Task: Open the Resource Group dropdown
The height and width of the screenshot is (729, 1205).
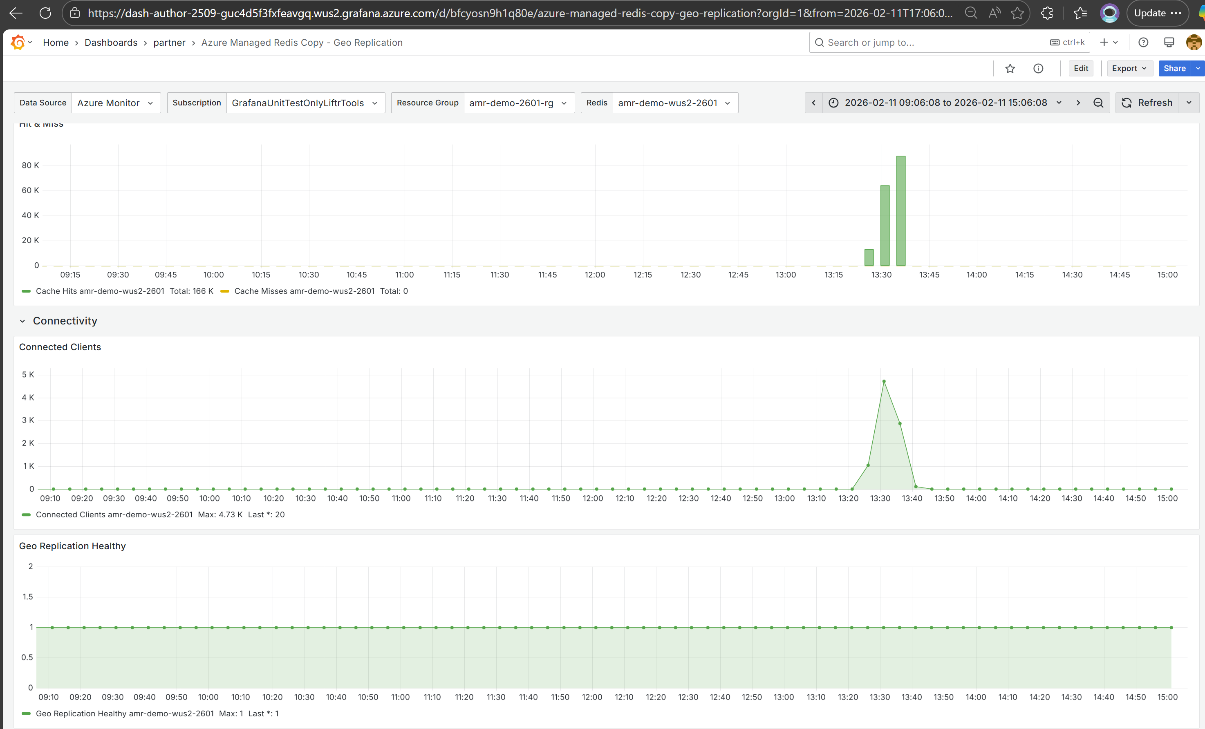Action: pos(518,103)
